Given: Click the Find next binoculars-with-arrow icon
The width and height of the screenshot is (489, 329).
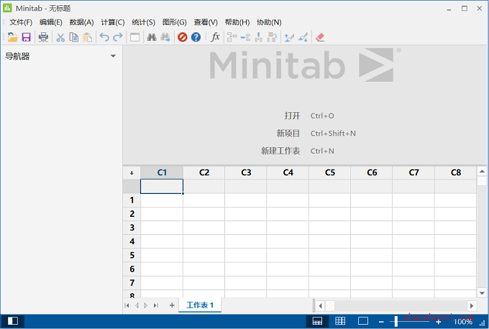Looking at the screenshot, I should pyautogui.click(x=165, y=37).
